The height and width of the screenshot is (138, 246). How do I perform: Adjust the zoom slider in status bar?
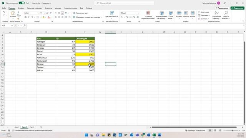tap(232, 130)
